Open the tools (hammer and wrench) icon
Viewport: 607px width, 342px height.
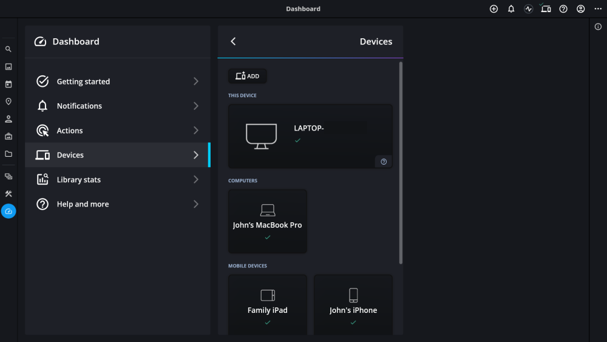pos(8,194)
